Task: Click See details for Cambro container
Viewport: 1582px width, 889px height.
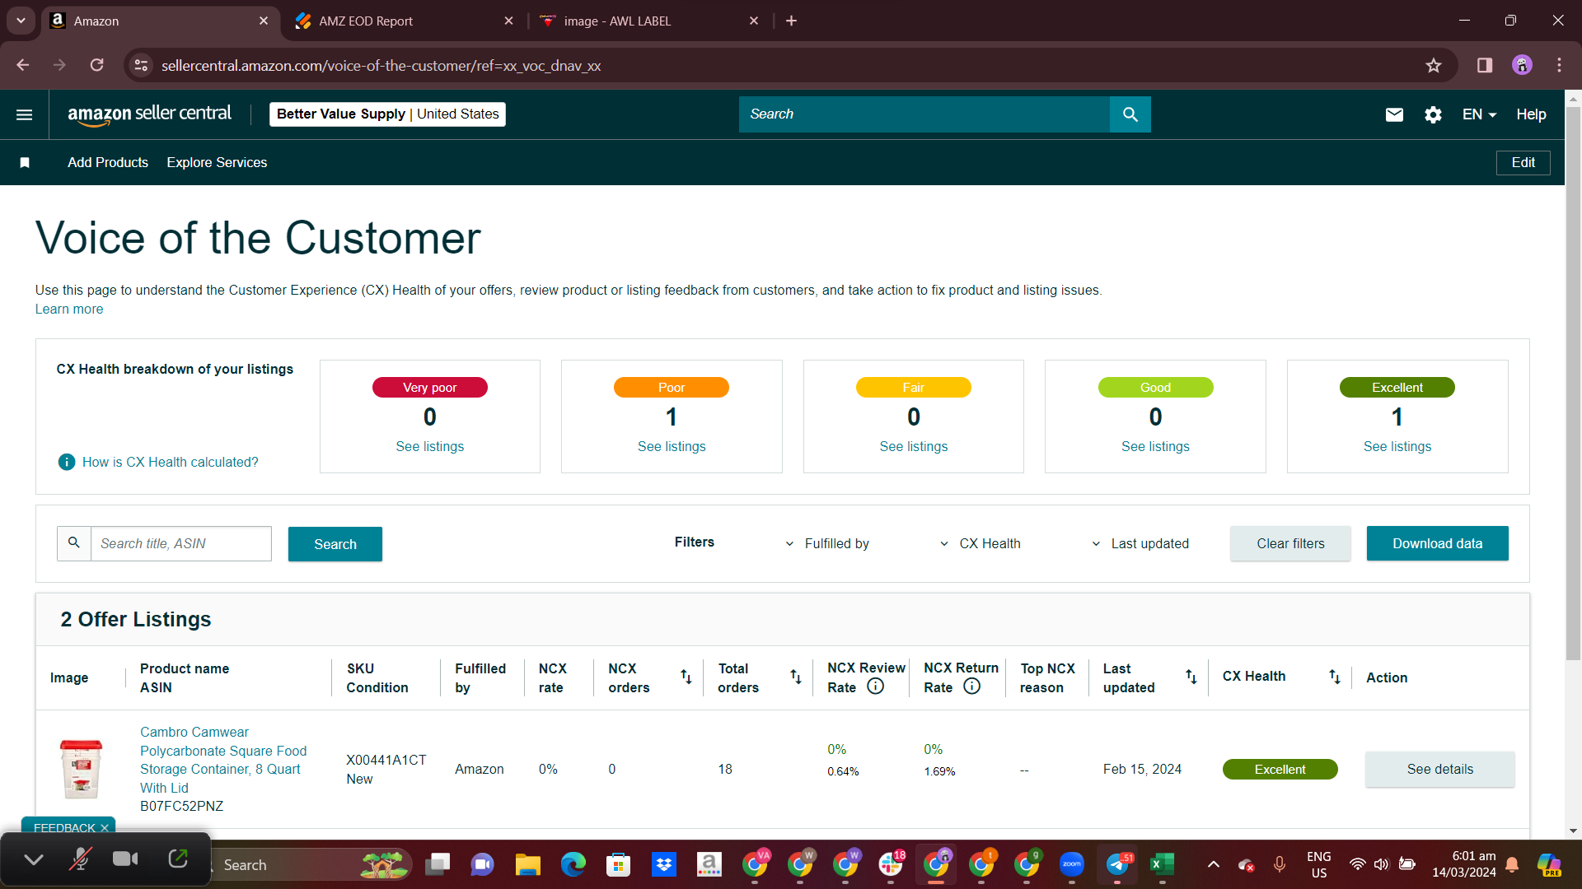Action: tap(1439, 770)
